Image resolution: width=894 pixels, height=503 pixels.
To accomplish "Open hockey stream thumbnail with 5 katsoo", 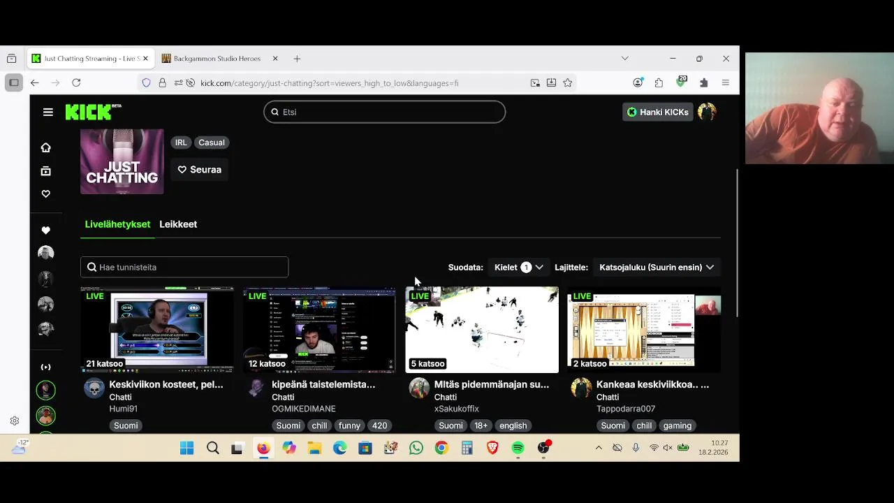I will pyautogui.click(x=482, y=330).
